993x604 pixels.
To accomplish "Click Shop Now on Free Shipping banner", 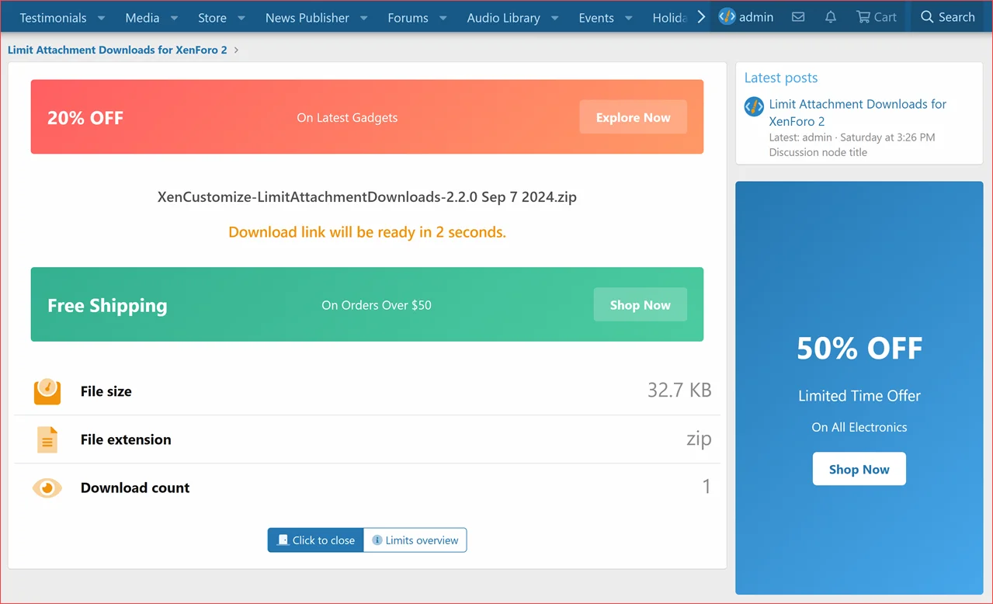I will tap(640, 305).
